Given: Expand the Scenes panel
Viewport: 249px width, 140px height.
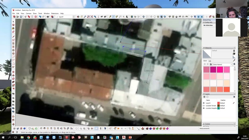Looking at the screenshot, I should click(204, 124).
